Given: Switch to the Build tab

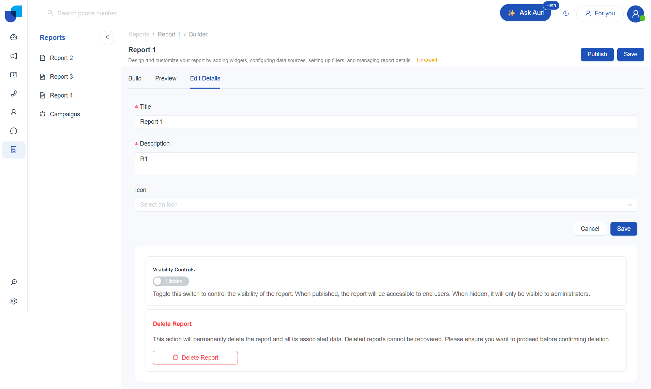Looking at the screenshot, I should [x=135, y=78].
